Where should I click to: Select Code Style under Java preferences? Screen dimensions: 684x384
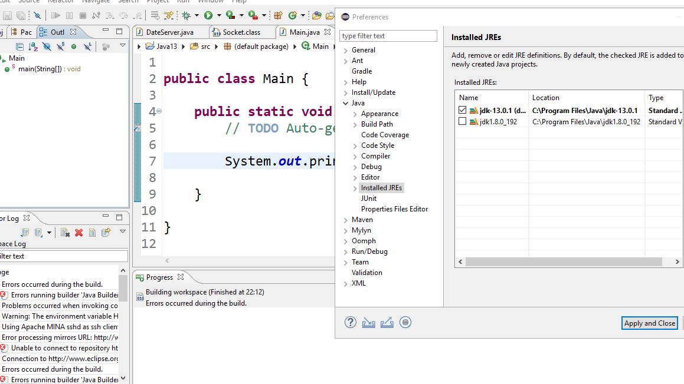pyautogui.click(x=378, y=145)
